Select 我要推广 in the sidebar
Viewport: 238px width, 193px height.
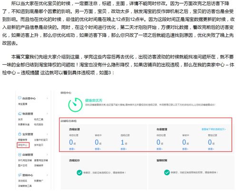[39, 181]
